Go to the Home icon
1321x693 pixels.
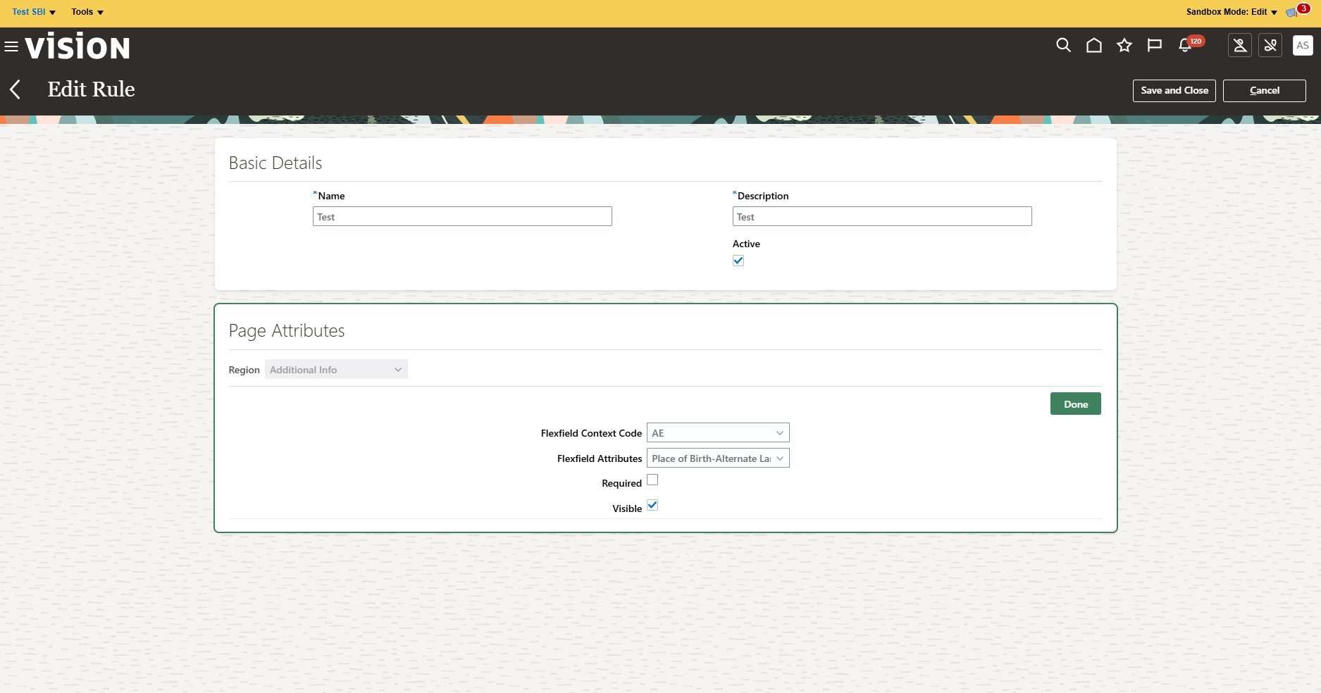[1093, 46]
